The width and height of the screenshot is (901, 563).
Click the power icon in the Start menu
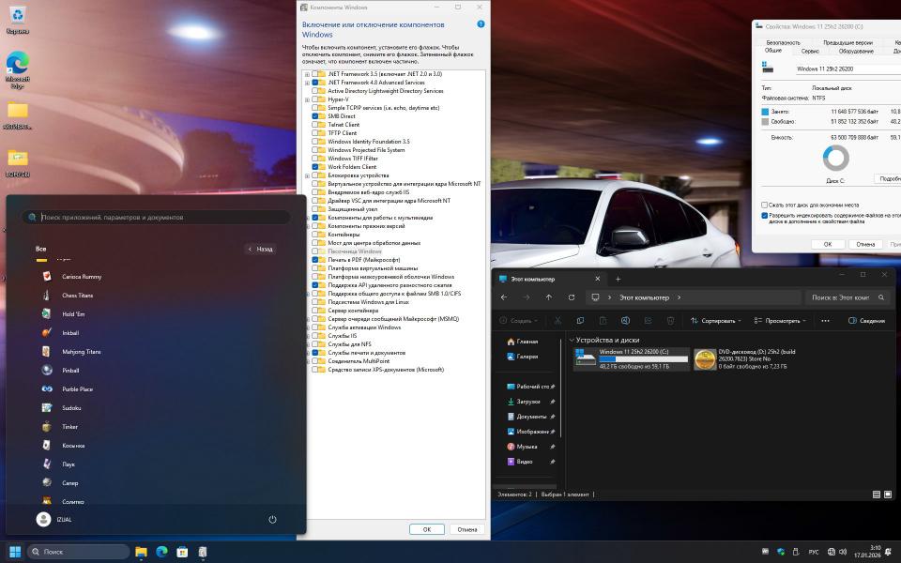click(x=272, y=519)
